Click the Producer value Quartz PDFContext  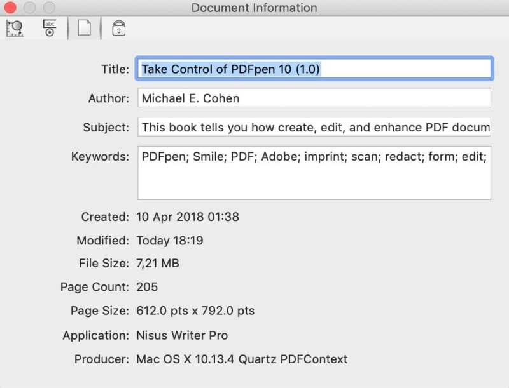pos(242,359)
